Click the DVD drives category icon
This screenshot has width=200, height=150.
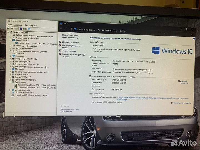[x=14, y=35]
